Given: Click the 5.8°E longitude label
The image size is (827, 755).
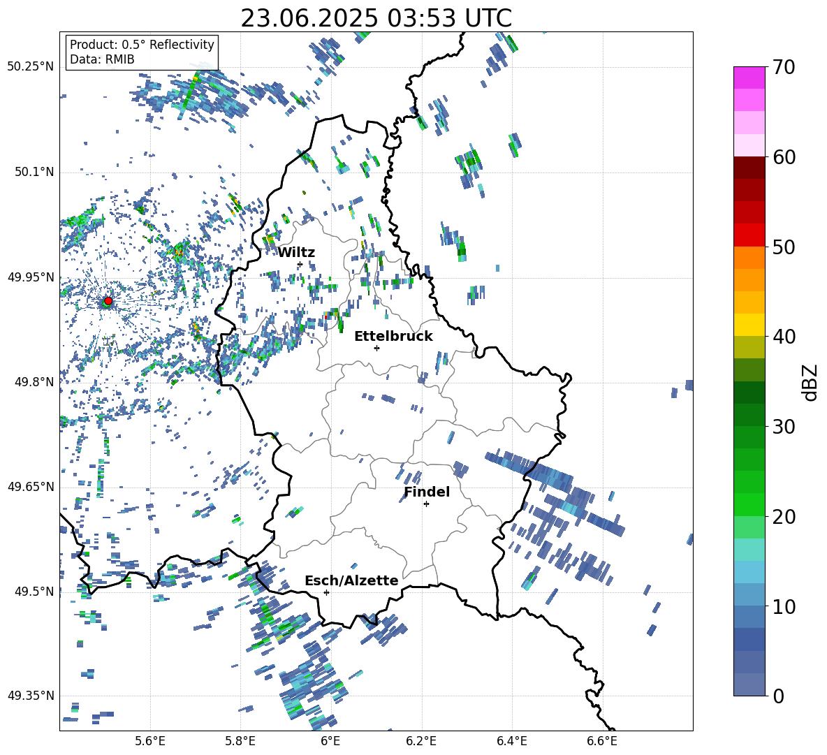Looking at the screenshot, I should [240, 741].
